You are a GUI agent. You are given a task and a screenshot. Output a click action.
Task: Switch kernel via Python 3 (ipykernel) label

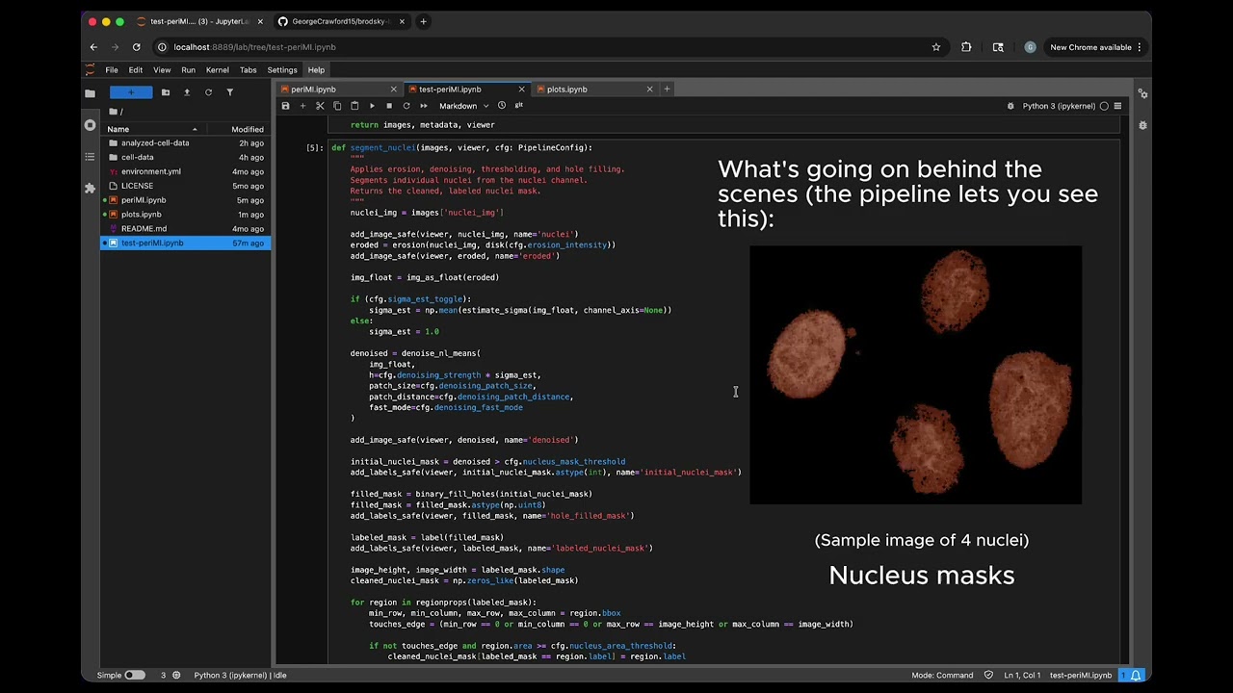(1059, 106)
